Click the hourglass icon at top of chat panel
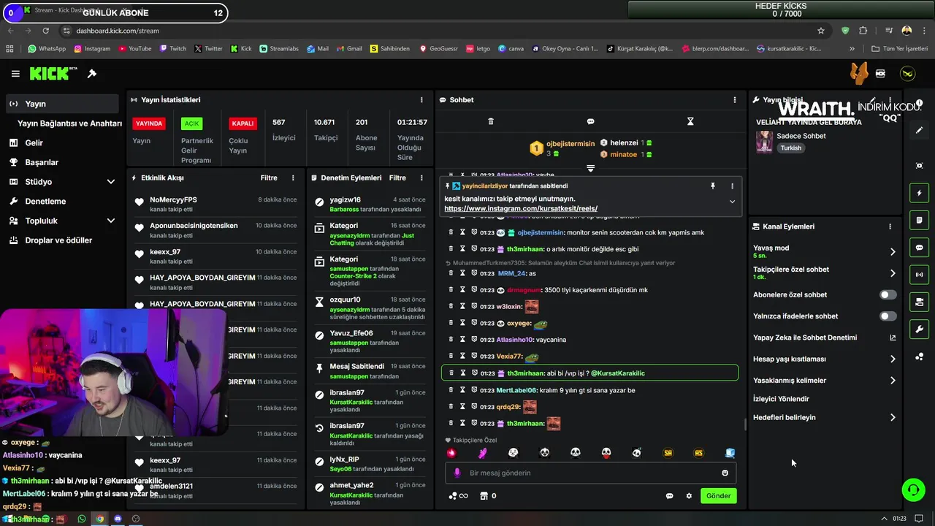The width and height of the screenshot is (935, 526). coord(690,121)
